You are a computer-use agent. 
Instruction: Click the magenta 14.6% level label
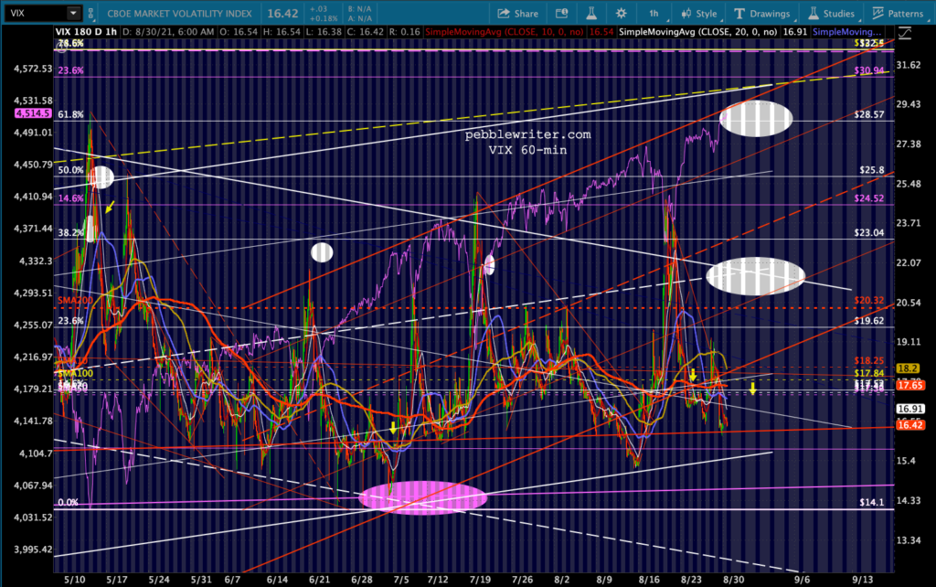(71, 198)
